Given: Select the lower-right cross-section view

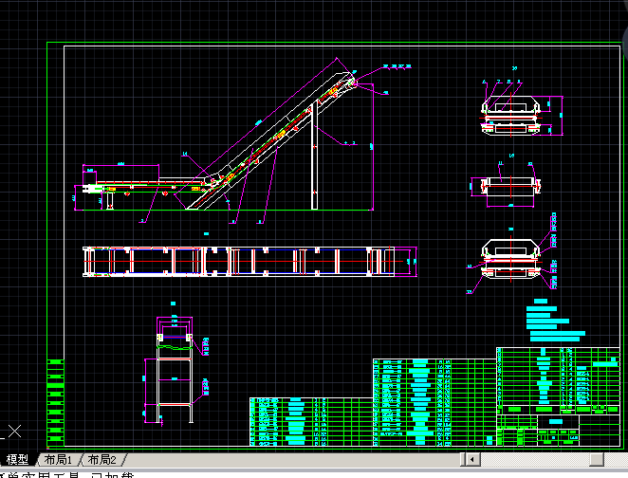Looking at the screenshot, I should point(513,259).
